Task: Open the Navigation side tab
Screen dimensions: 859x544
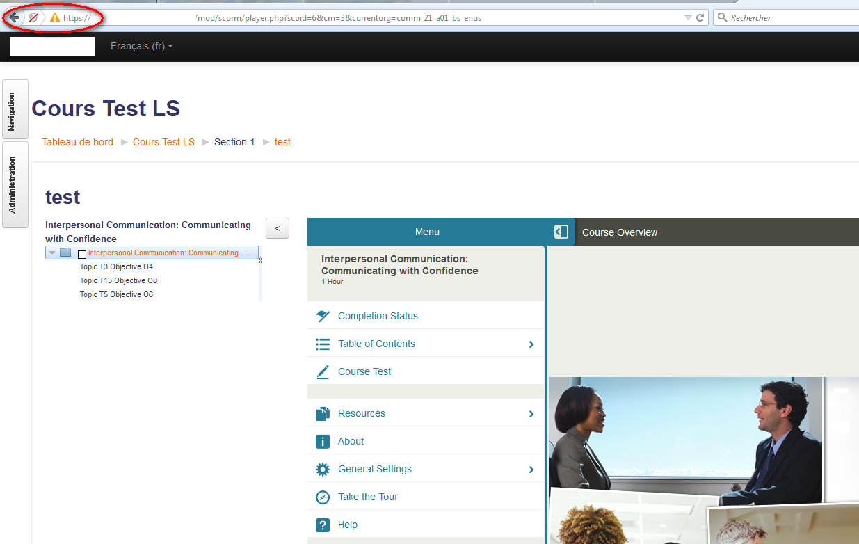Action: click(x=15, y=110)
